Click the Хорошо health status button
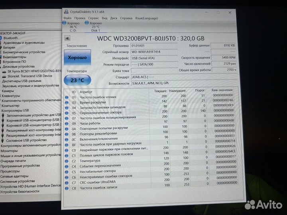The image size is (287, 215). click(x=77, y=57)
